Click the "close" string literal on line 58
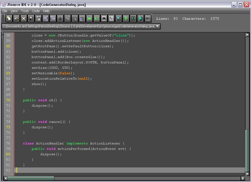 point(121,35)
